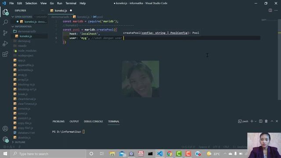
Task: Open Google Chrome from the taskbar
Action: 169,154
